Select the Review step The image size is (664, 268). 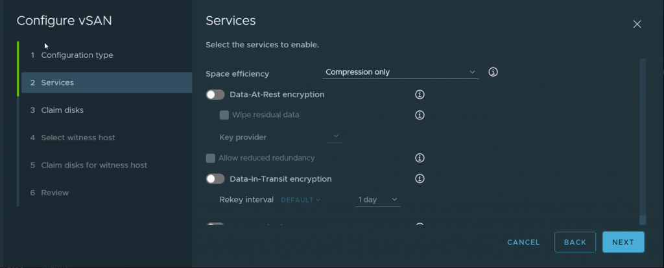click(x=54, y=193)
